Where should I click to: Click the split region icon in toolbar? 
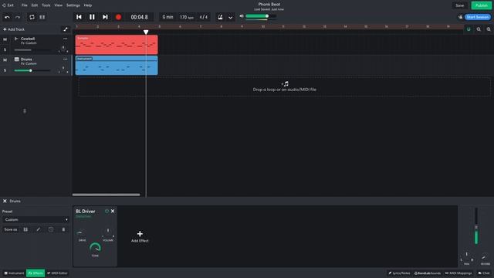click(x=42, y=17)
